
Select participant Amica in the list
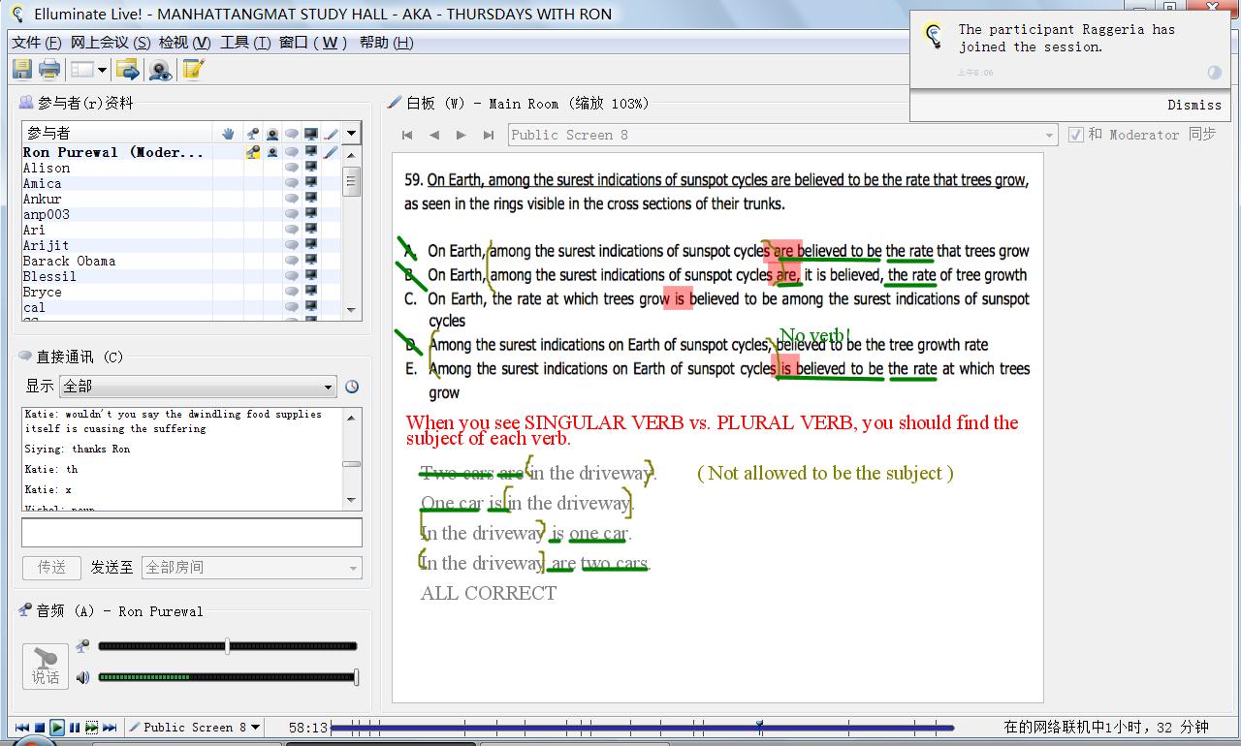tap(43, 183)
